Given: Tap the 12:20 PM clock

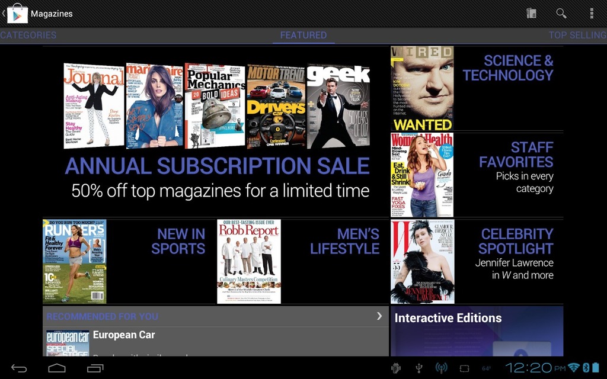Looking at the screenshot, I should 535,367.
